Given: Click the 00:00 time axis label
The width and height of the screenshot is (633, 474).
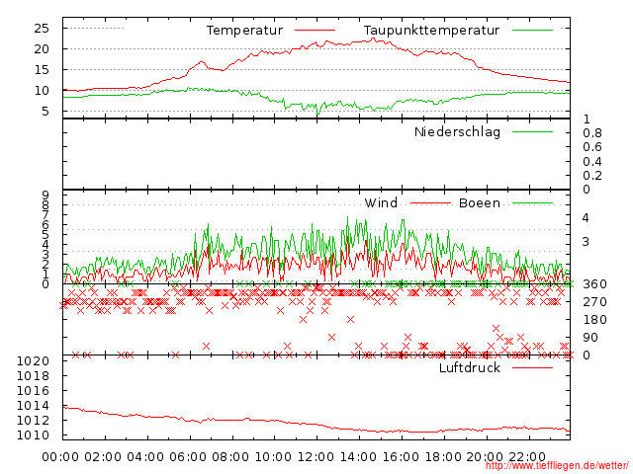Looking at the screenshot, I should point(60,457).
